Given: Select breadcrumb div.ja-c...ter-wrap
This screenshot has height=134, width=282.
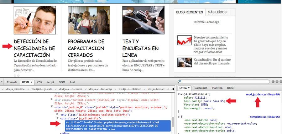Looking at the screenshot, I should tap(100, 89).
